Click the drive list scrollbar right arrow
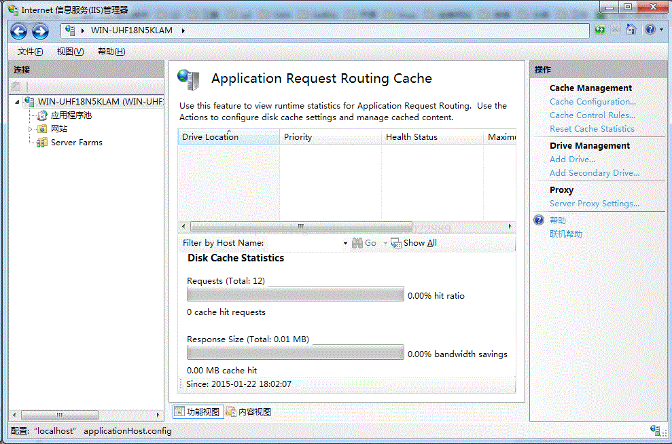This screenshot has width=672, height=444. 510,226
